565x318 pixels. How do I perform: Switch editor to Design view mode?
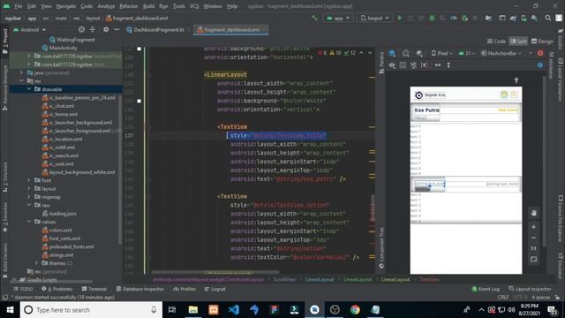point(542,42)
